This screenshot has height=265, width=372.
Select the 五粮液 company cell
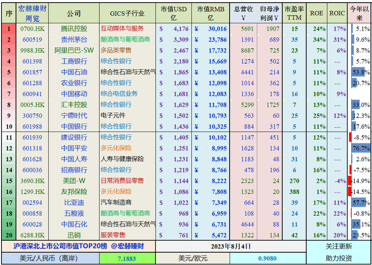(74, 214)
